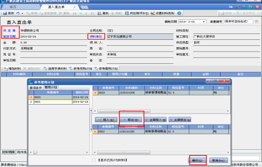Viewport: 262px width, 167px height.
Task: Open the tools wrench icon top right
Action: pos(237,7)
